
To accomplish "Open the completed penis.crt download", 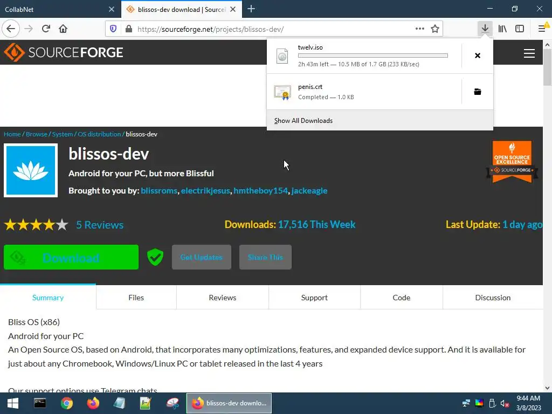I will (364, 92).
